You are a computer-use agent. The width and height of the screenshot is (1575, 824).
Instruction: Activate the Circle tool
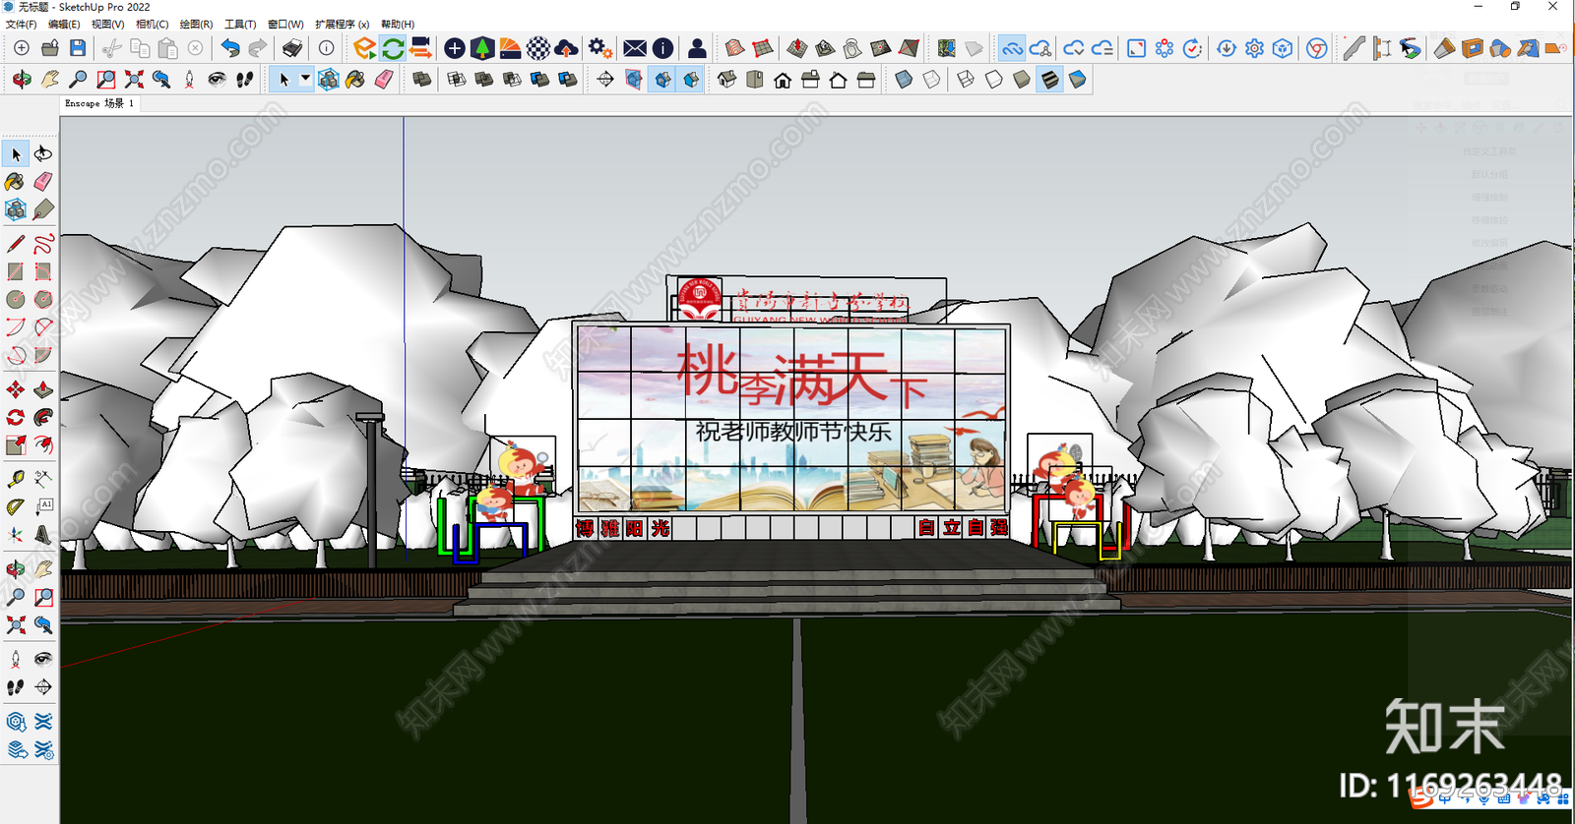click(16, 299)
